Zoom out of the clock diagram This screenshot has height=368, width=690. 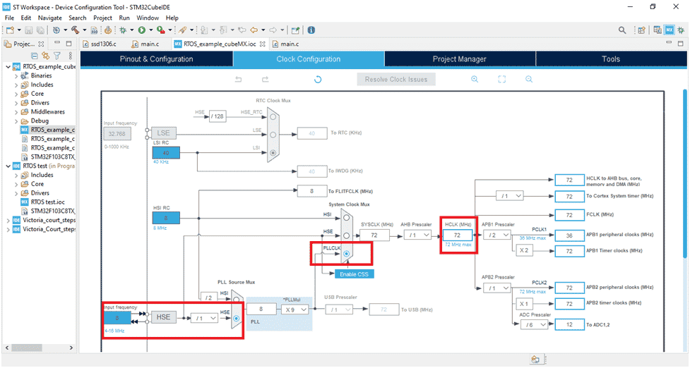click(x=528, y=79)
